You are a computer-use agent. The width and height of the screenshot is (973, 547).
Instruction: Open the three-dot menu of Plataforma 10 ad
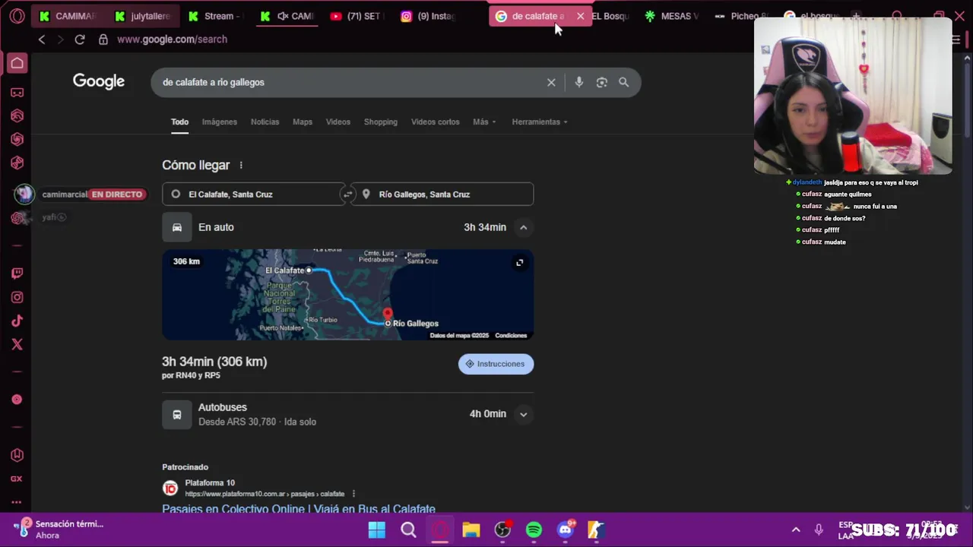pyautogui.click(x=353, y=494)
